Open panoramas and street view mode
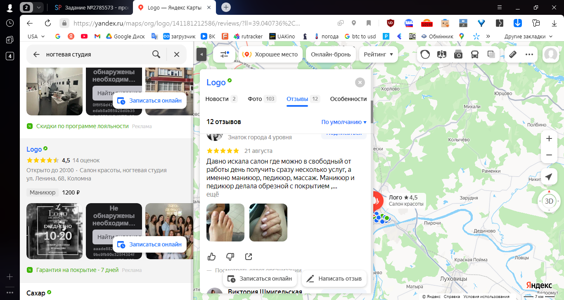564x300 pixels. tap(441, 54)
